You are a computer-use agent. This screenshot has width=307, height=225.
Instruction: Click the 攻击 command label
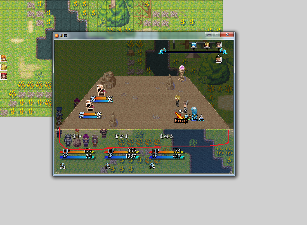pyautogui.click(x=183, y=111)
